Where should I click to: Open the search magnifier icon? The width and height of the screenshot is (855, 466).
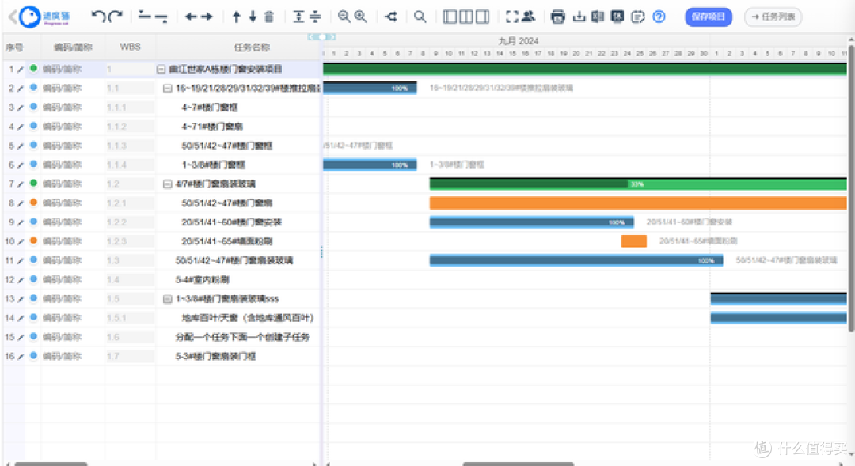point(420,17)
